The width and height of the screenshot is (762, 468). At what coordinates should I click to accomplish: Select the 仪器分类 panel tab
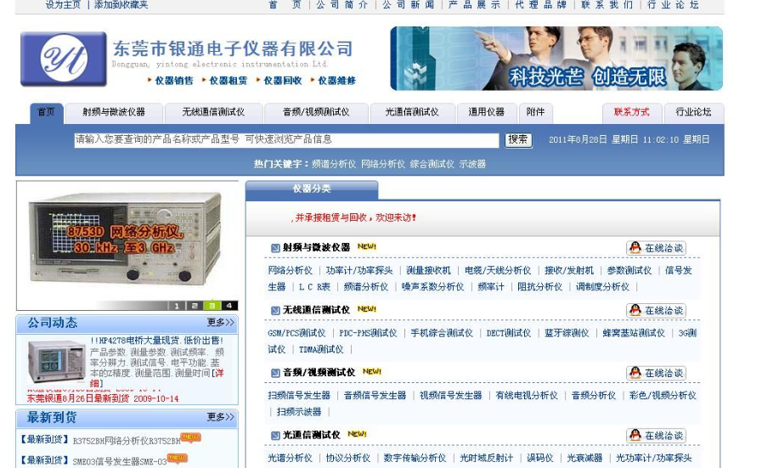[312, 189]
